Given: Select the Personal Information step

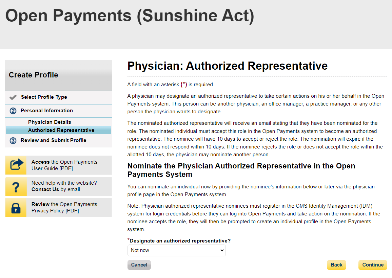Looking at the screenshot, I should click(47, 111).
